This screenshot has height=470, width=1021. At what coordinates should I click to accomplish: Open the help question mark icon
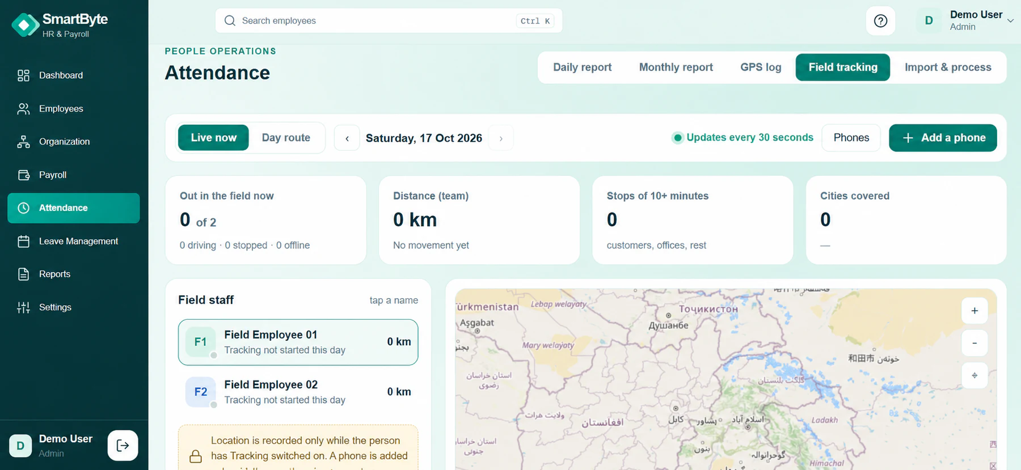880,21
